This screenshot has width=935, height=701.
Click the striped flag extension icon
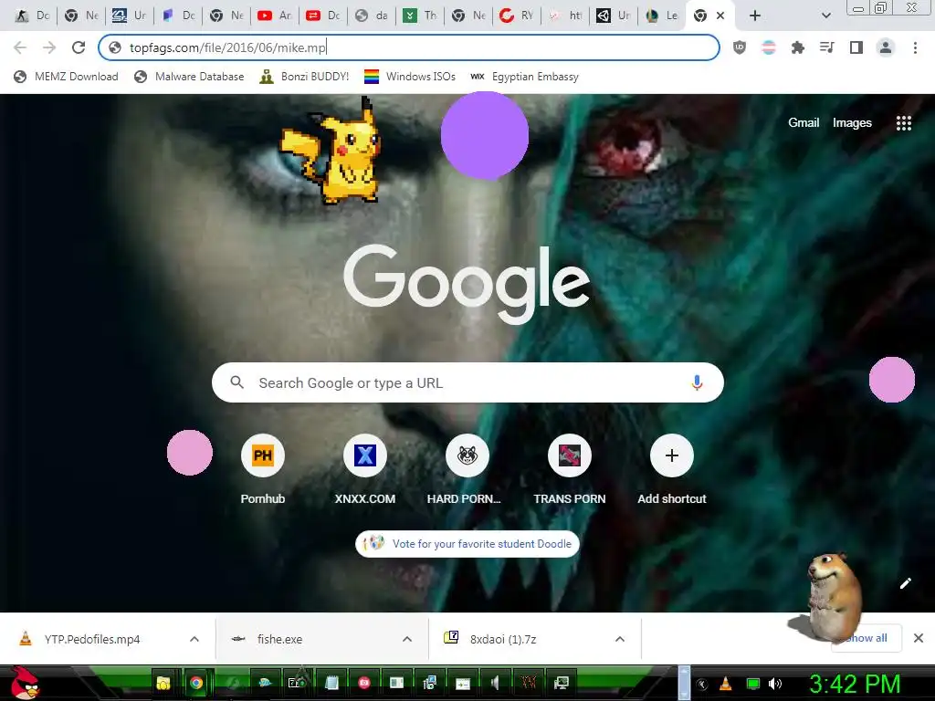click(x=769, y=47)
